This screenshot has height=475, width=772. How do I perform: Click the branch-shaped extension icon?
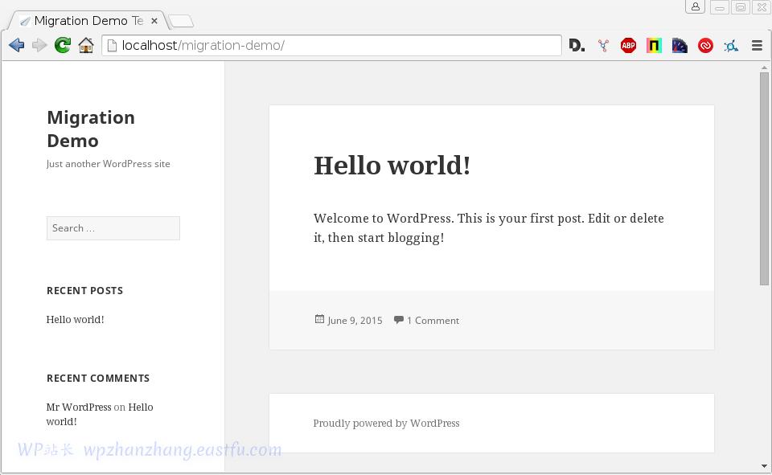point(603,46)
